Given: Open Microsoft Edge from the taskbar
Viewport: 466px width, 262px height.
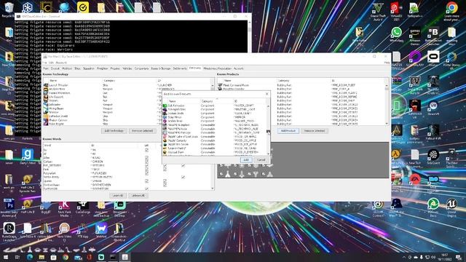Looking at the screenshot, I should 30,257.
